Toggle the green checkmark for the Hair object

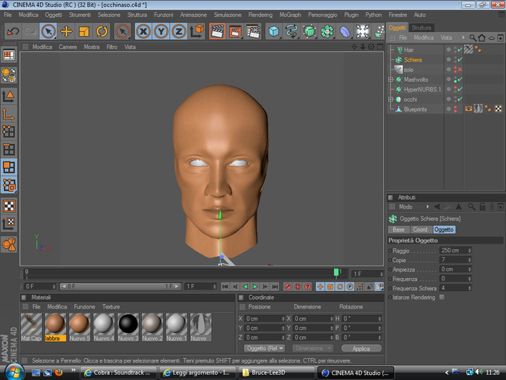pyautogui.click(x=459, y=50)
